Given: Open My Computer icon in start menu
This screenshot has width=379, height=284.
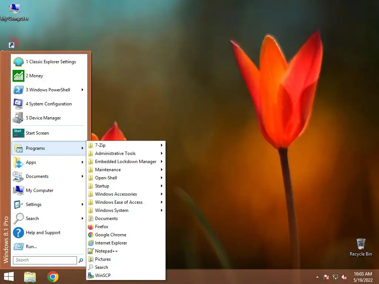Looking at the screenshot, I should pos(19,190).
